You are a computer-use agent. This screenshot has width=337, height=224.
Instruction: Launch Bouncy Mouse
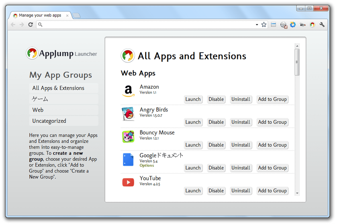tap(193, 145)
